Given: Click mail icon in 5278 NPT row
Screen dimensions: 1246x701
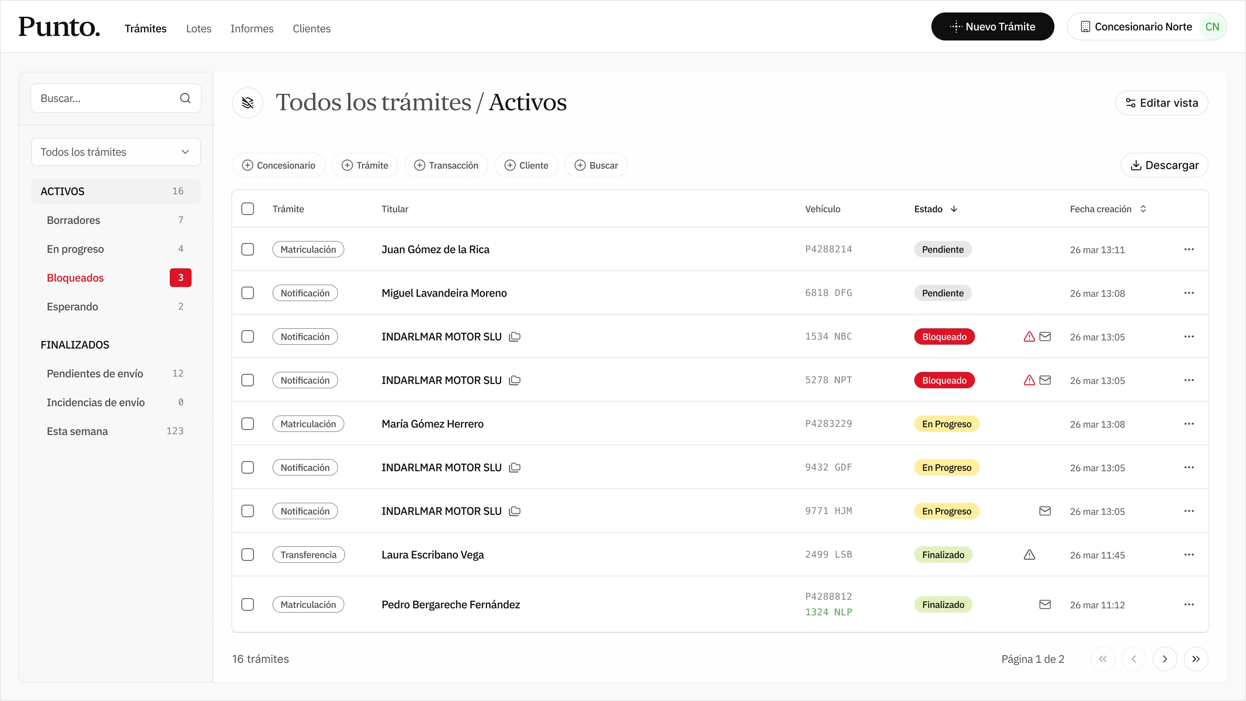Looking at the screenshot, I should point(1045,380).
